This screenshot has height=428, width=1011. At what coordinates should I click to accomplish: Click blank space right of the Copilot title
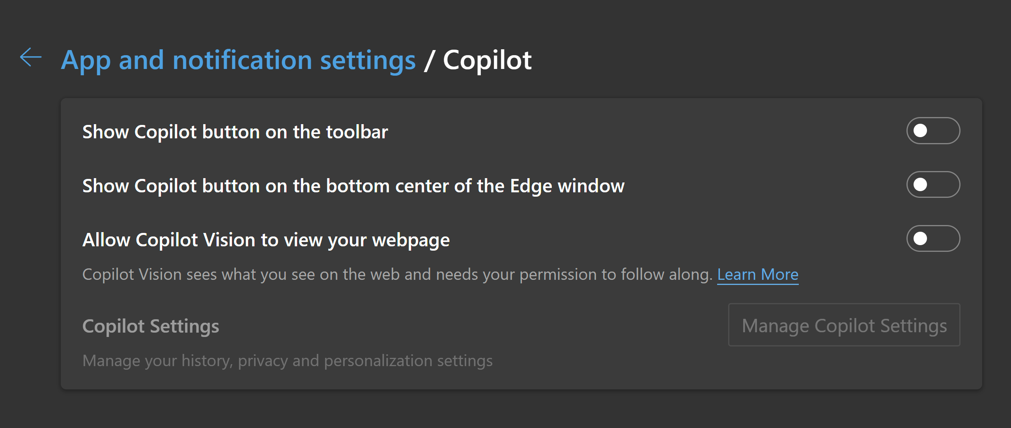749,61
